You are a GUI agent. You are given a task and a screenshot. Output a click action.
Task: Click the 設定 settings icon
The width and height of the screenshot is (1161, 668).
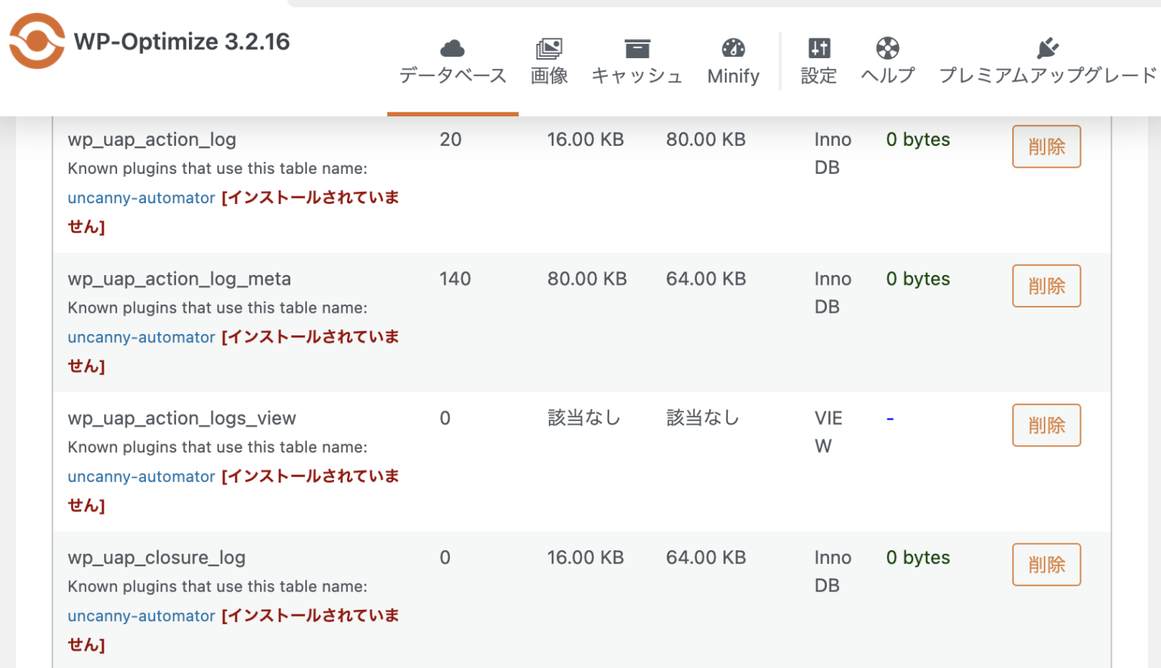click(819, 47)
